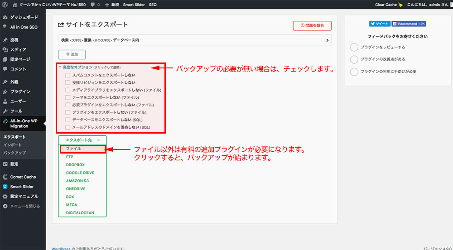
Task: Click the WordPress logo in admin bar
Action: (x=5, y=5)
